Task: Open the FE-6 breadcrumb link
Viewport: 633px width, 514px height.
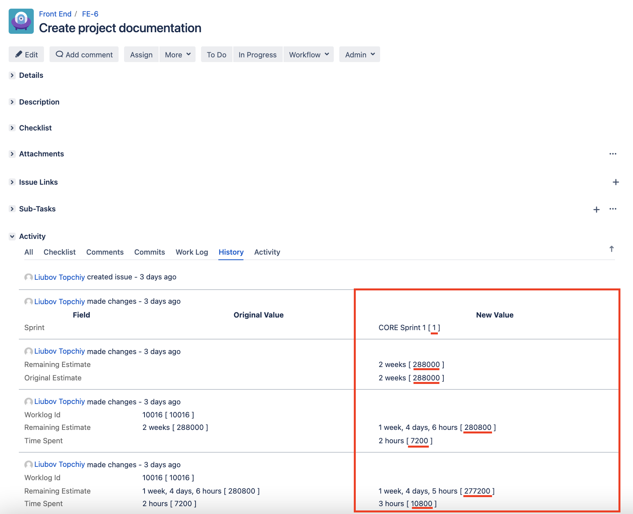Action: coord(90,14)
